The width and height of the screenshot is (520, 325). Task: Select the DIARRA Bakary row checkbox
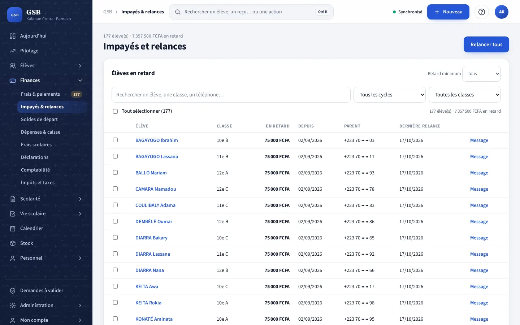115,238
